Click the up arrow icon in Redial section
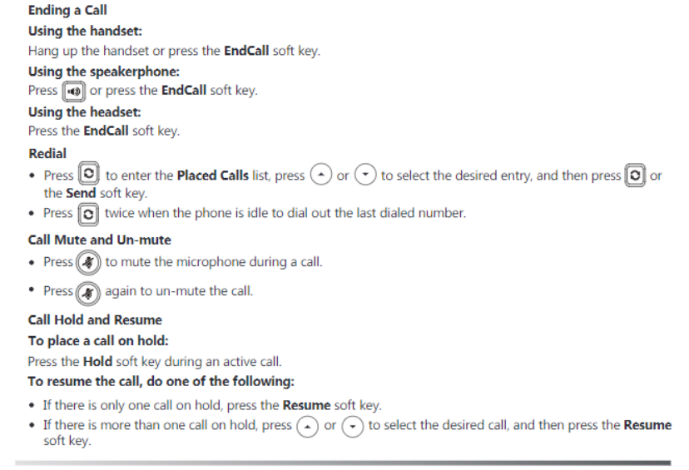The height and width of the screenshot is (470, 689). (x=320, y=175)
